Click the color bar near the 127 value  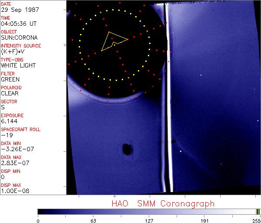[x=149, y=212]
